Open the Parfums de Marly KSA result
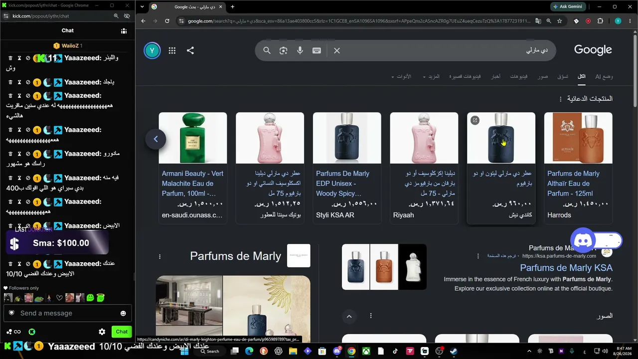 566,268
